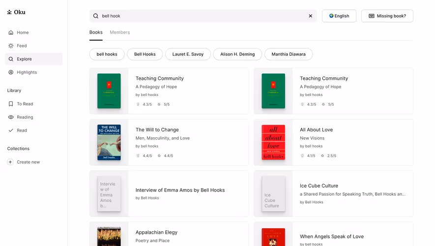The height and width of the screenshot is (246, 435).
Task: Click When Angels Speak of Love title
Action: click(x=331, y=237)
